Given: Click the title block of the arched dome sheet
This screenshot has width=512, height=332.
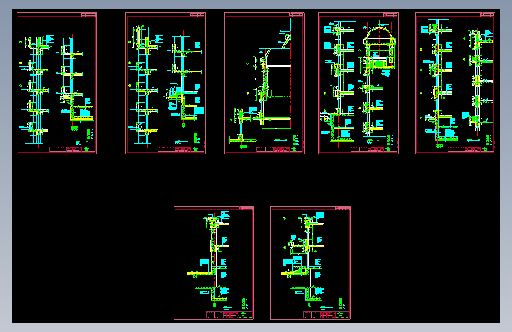Looking at the screenshot, I should click(374, 149).
